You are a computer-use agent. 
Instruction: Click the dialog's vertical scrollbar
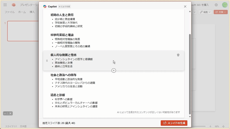pyautogui.click(x=190, y=74)
